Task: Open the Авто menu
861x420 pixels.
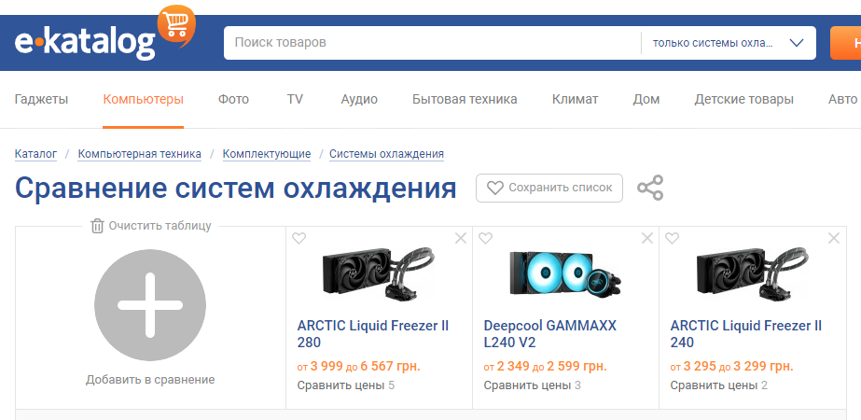Action: [843, 100]
